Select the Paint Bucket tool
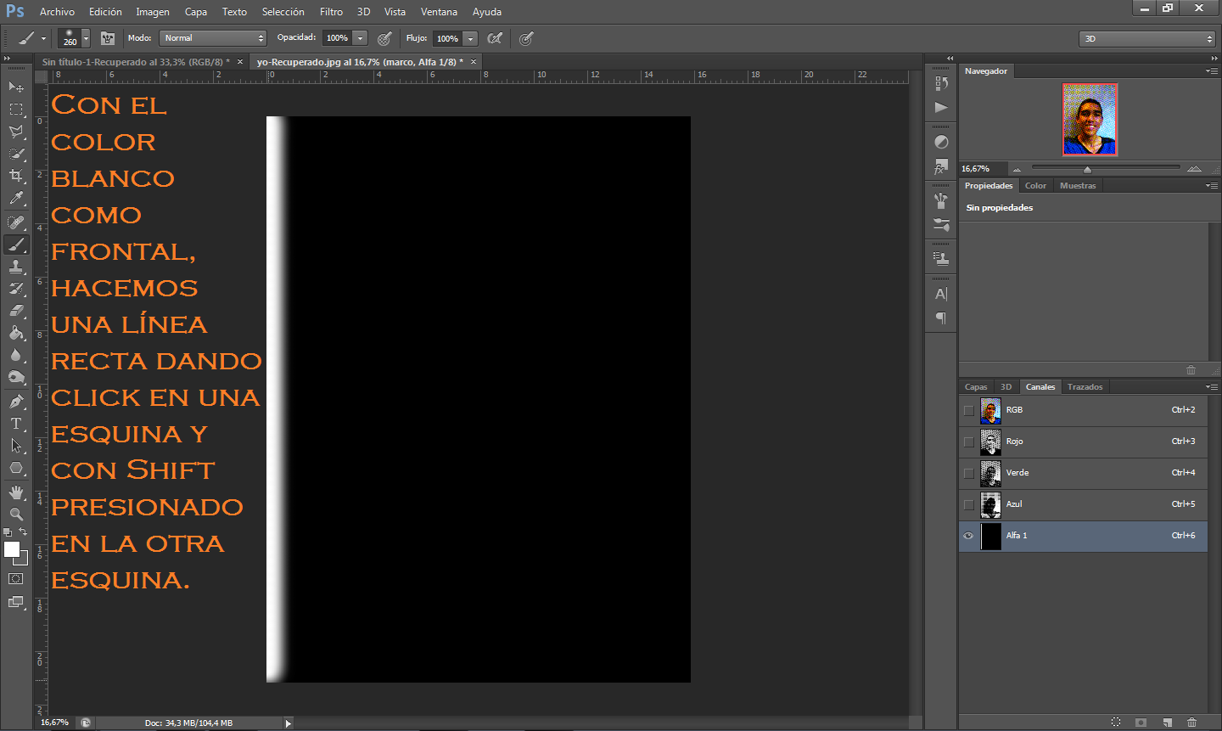Screen dimensions: 1222x731 tap(16, 333)
